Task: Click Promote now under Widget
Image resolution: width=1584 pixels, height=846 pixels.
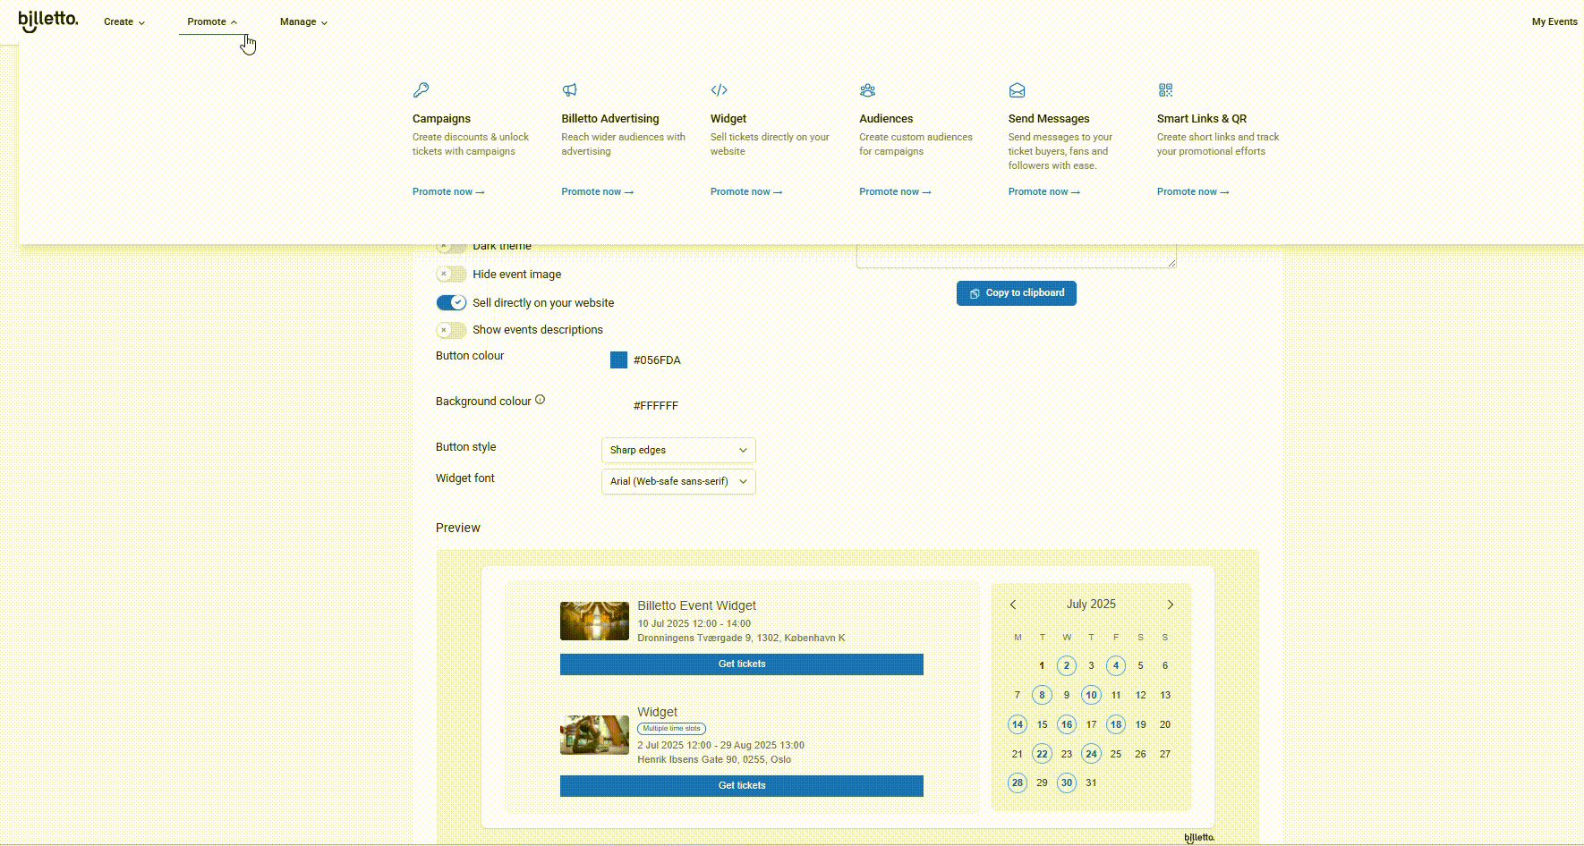Action: (x=746, y=191)
